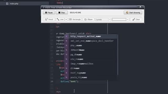Close the VSDC Free Screen Recorder window
This screenshot has height=94, width=168.
(140, 7)
